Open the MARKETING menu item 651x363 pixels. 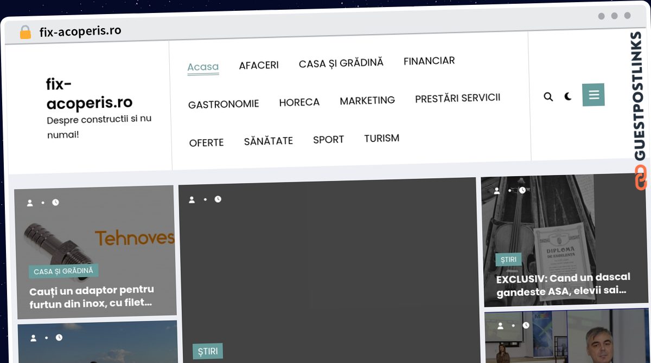pyautogui.click(x=367, y=100)
